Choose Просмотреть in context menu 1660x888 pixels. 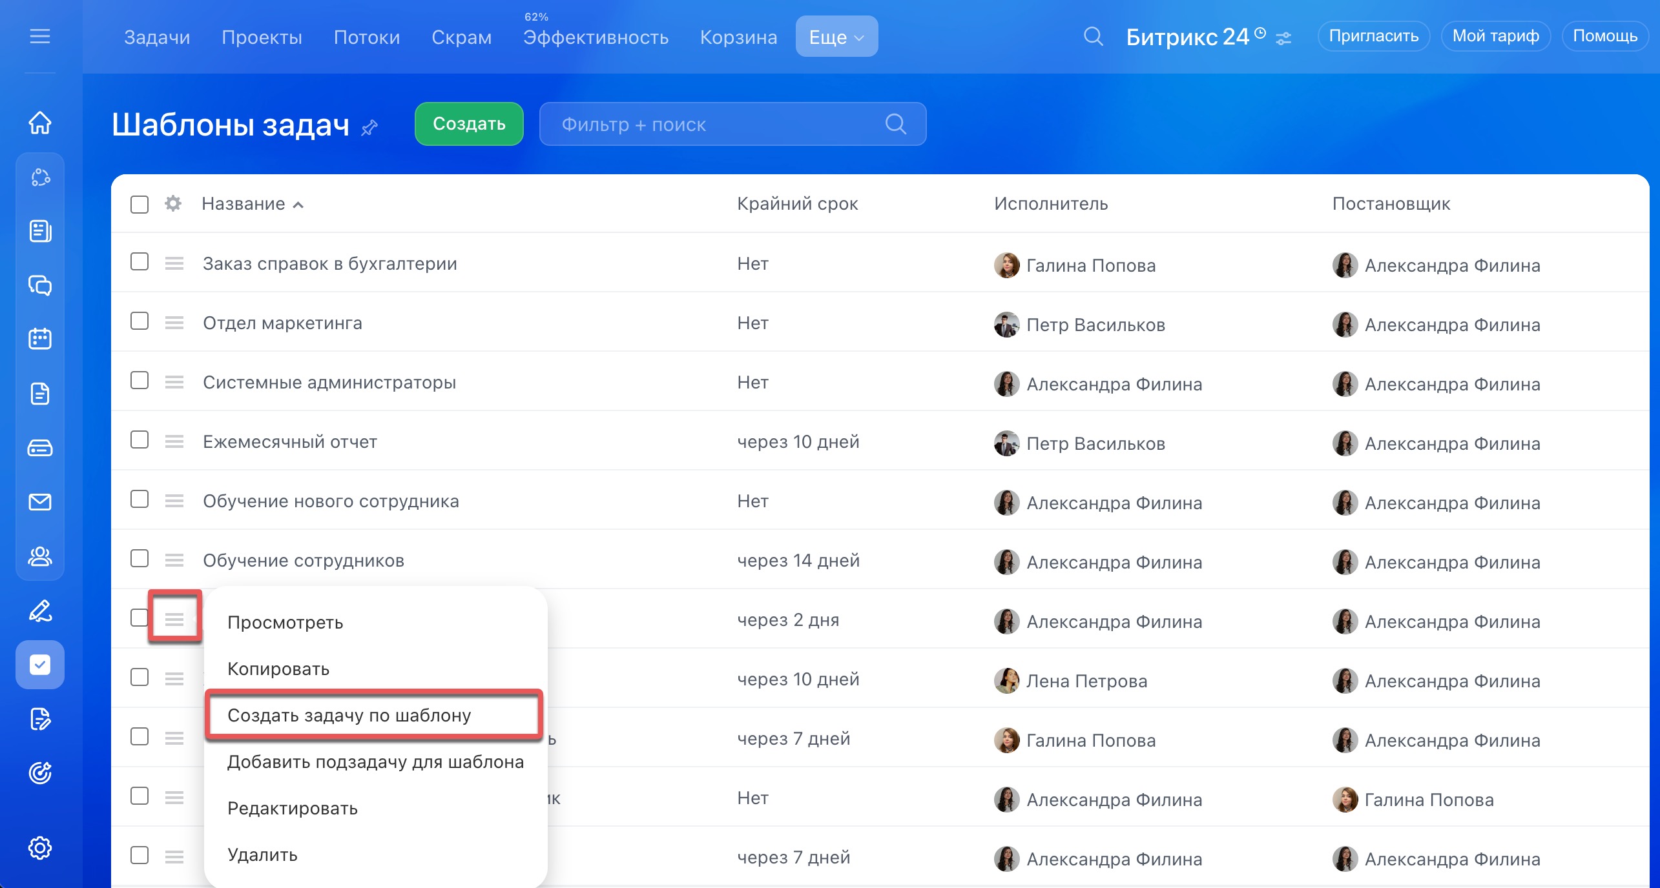(x=376, y=623)
